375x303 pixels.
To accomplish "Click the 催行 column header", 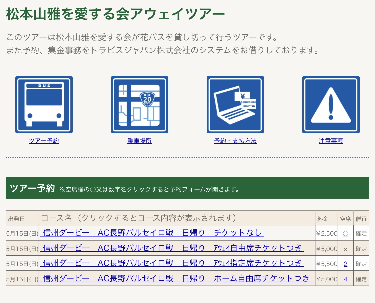I will 361,218.
